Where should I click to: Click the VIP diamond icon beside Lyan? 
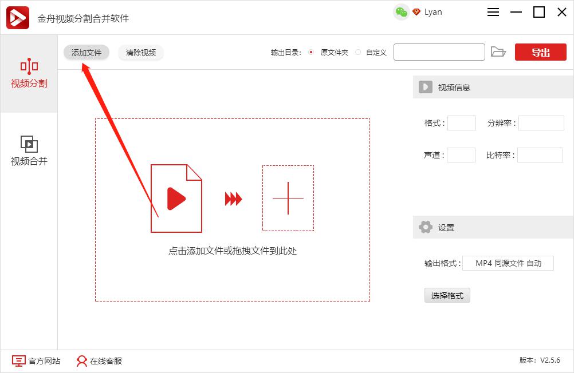click(x=416, y=11)
